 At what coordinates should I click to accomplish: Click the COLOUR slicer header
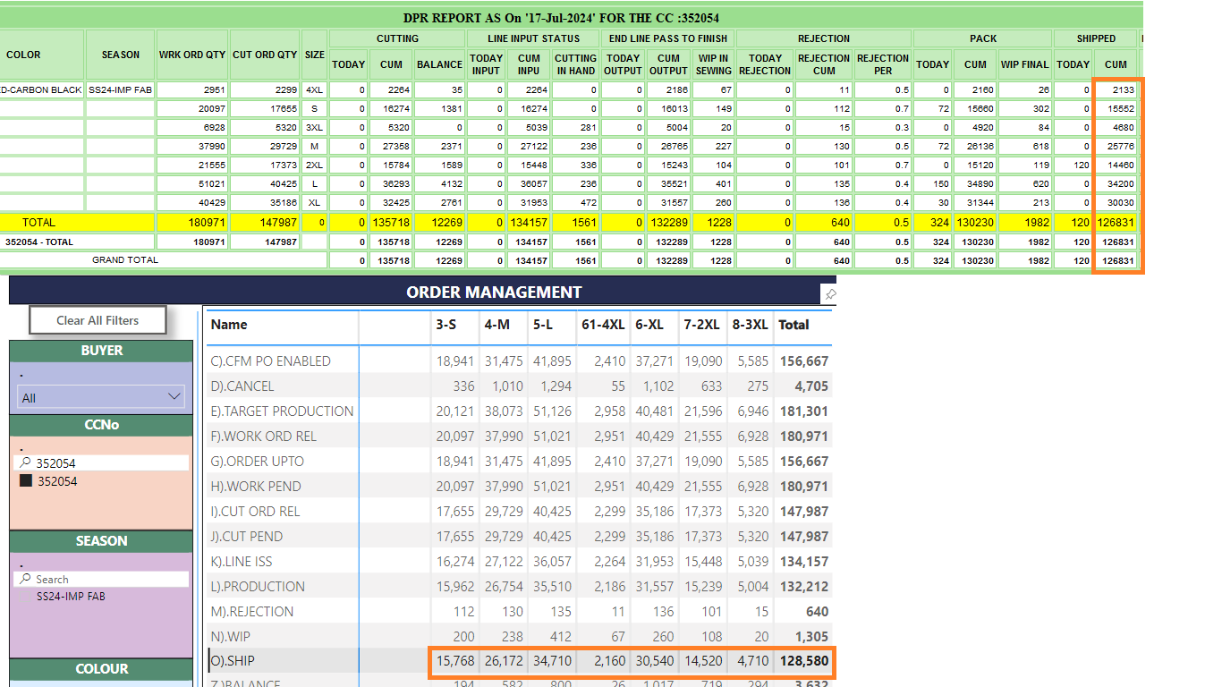(x=101, y=669)
